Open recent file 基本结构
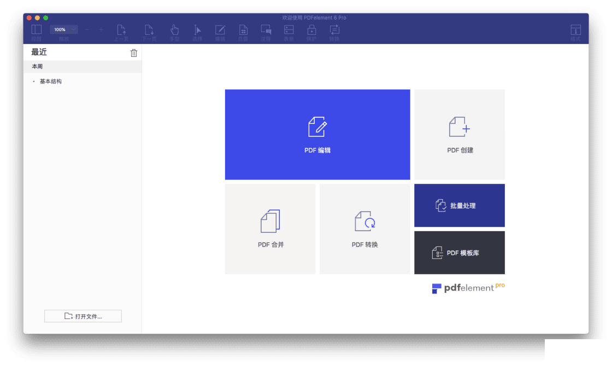Image resolution: width=612 pixels, height=367 pixels. (51, 81)
